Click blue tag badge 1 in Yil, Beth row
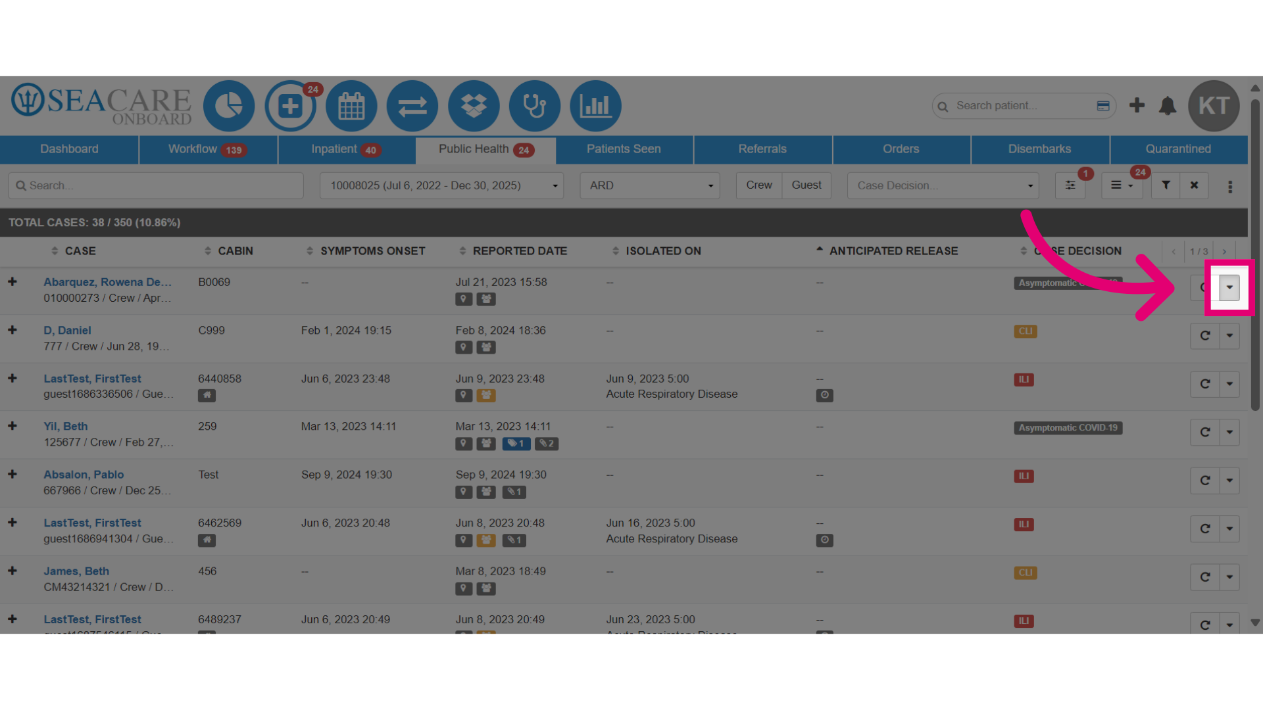Screen dimensions: 1263x710 (x=516, y=444)
